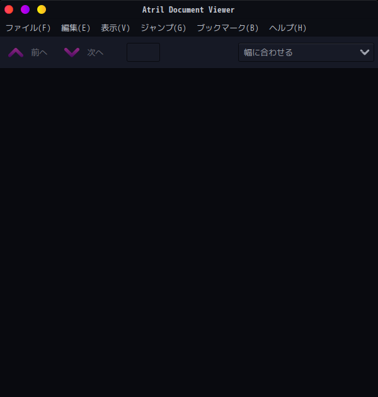
Task: Open the ファイル(F) menu
Action: click(28, 28)
